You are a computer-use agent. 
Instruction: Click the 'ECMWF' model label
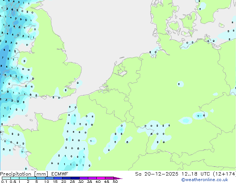[60, 174]
